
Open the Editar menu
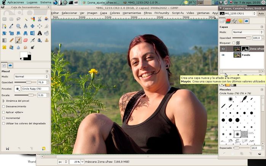point(55,13)
